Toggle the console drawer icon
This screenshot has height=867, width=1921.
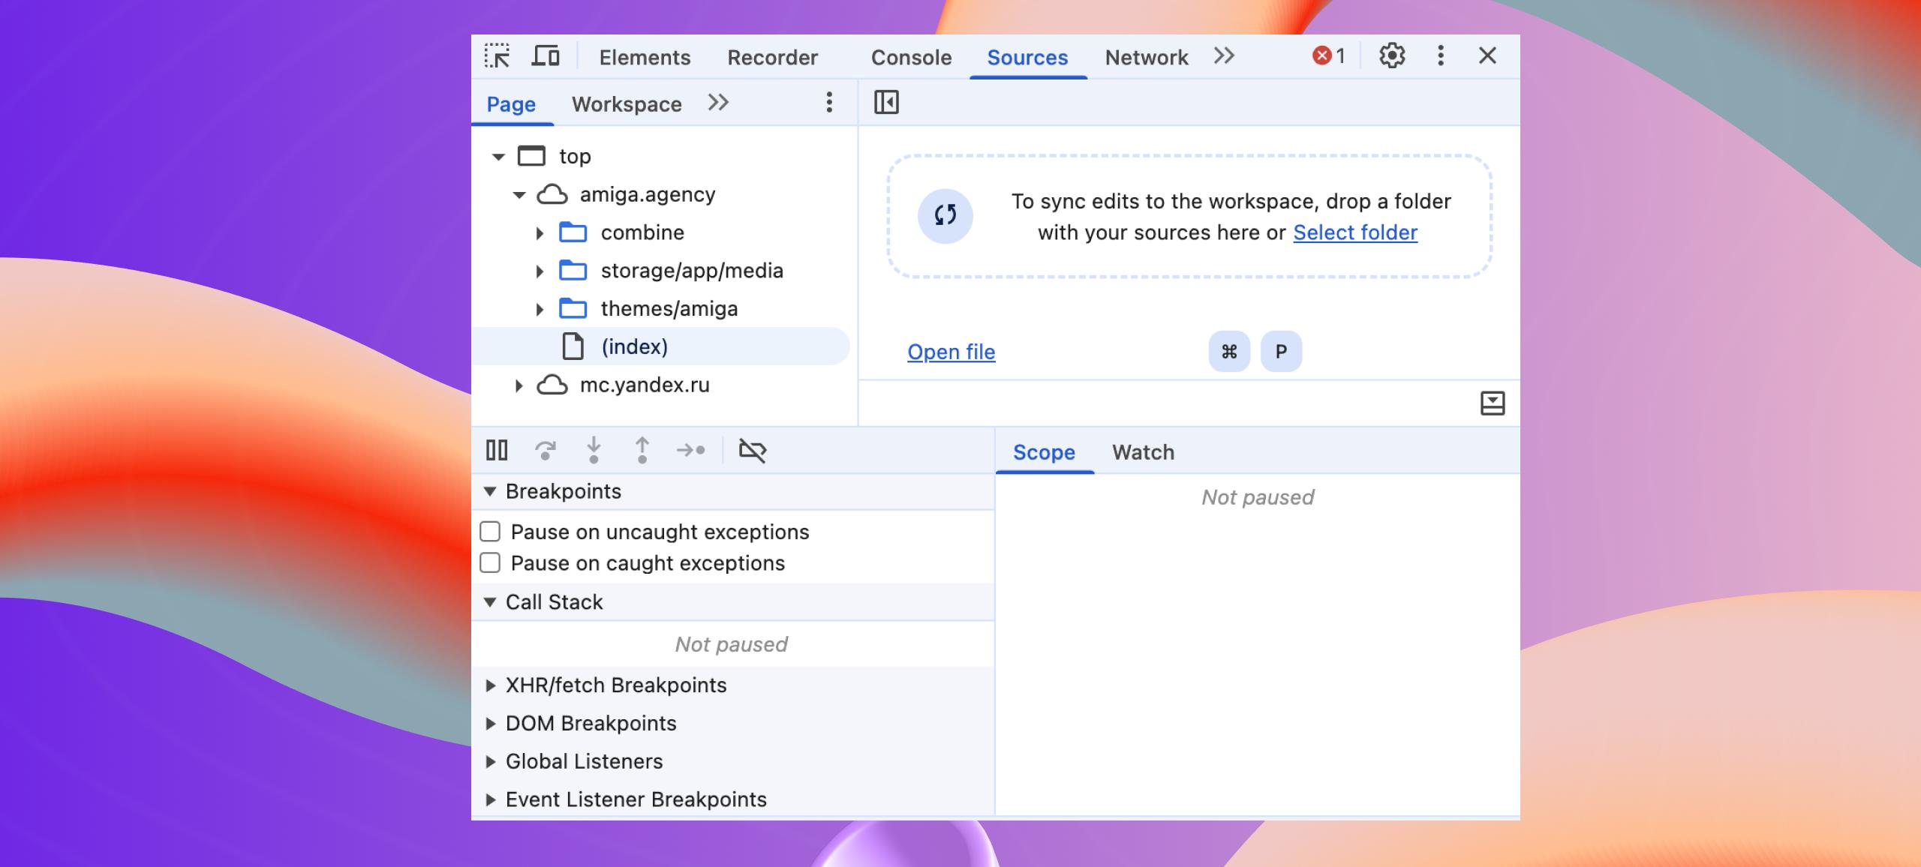click(x=1493, y=403)
